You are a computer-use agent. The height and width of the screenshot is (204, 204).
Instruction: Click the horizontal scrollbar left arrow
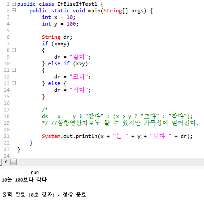(x=6, y=162)
